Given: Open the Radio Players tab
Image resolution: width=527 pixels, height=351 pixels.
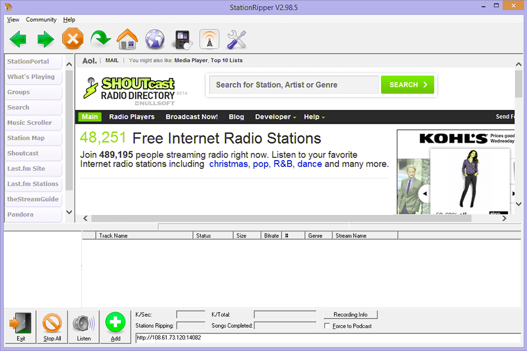Looking at the screenshot, I should click(x=132, y=117).
